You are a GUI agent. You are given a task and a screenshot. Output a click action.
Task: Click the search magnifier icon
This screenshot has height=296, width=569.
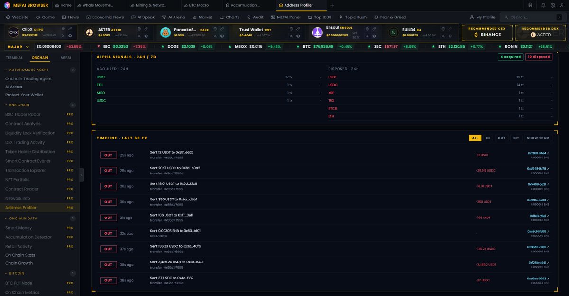coord(507,17)
